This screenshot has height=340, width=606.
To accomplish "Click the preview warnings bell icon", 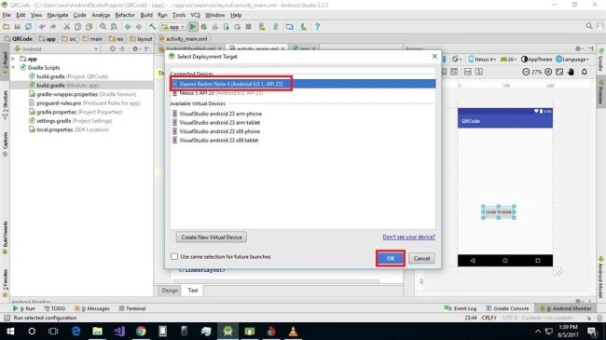I will click(585, 72).
